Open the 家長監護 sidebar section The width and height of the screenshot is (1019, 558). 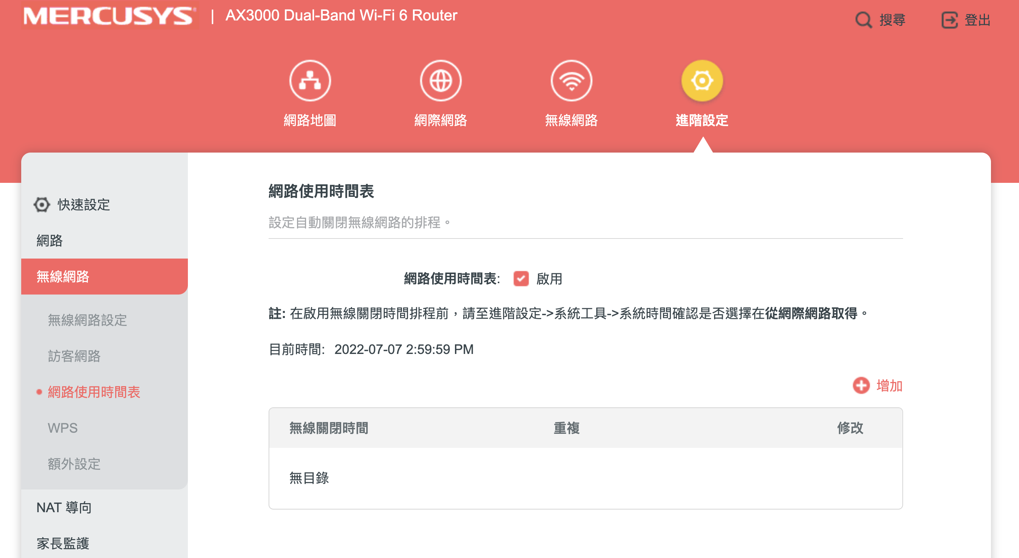(63, 543)
